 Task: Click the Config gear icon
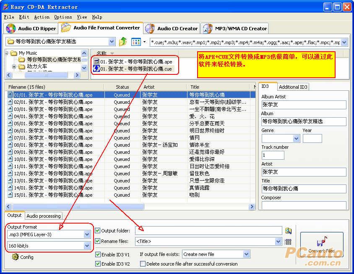click(x=16, y=257)
